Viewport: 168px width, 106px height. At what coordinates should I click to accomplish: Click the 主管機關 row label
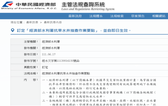click(31, 42)
